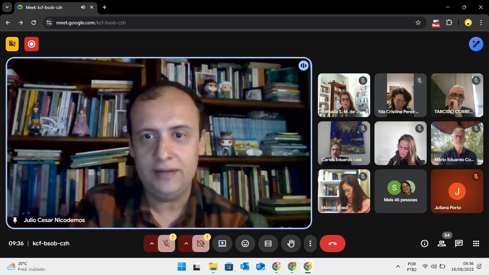Toggle closed captions
The height and width of the screenshot is (275, 489).
(268, 243)
